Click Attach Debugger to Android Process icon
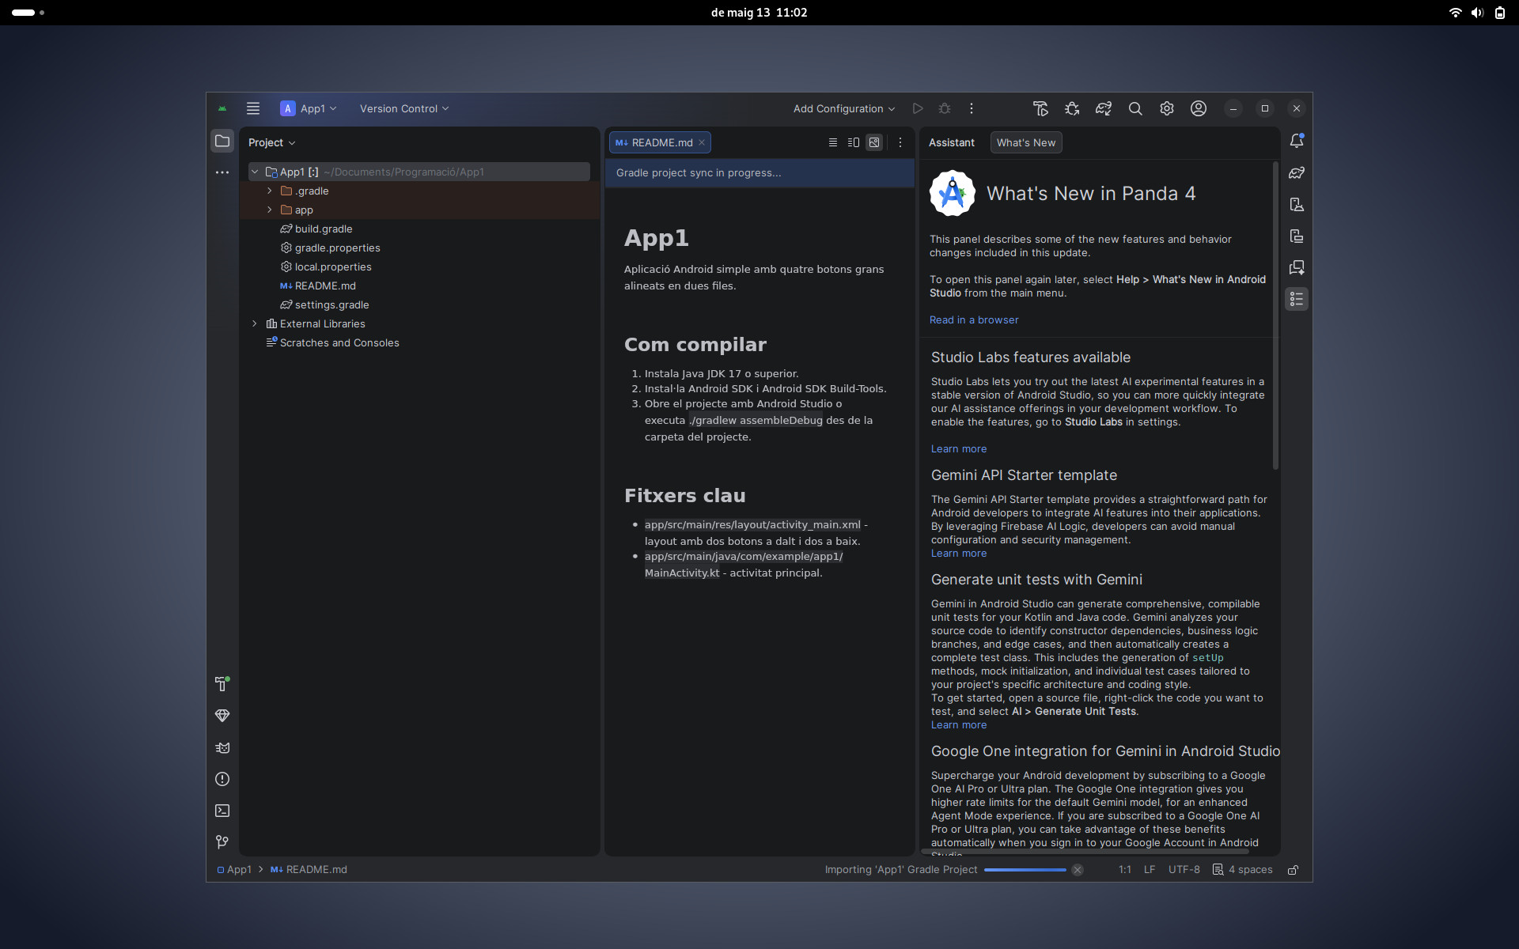This screenshot has width=1519, height=949. [x=1072, y=108]
